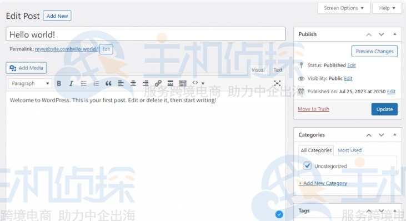This screenshot has height=221, width=406.
Task: Click Add New Category link
Action: 323,183
